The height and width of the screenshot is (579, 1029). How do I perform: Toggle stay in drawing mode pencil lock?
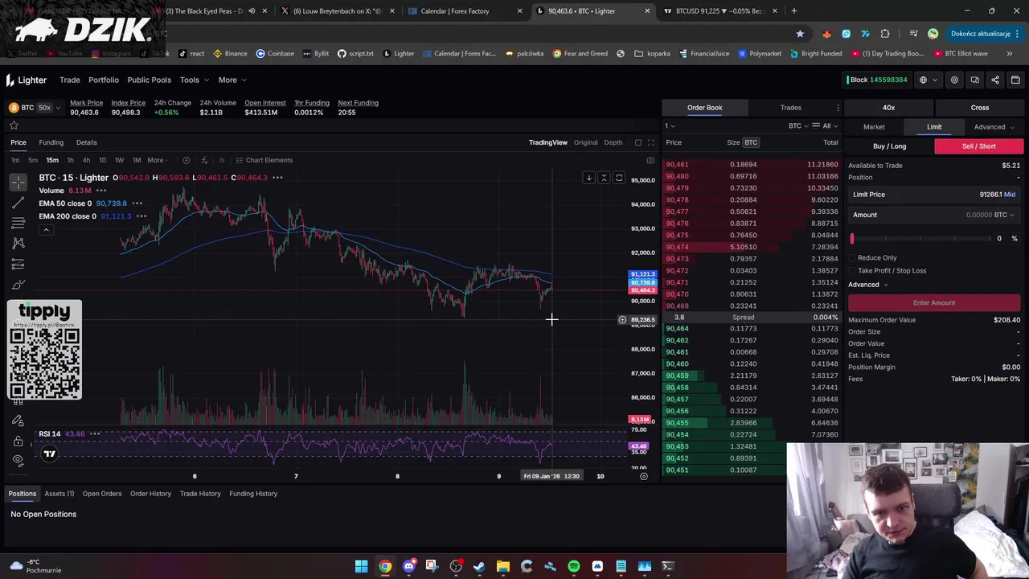tap(18, 421)
